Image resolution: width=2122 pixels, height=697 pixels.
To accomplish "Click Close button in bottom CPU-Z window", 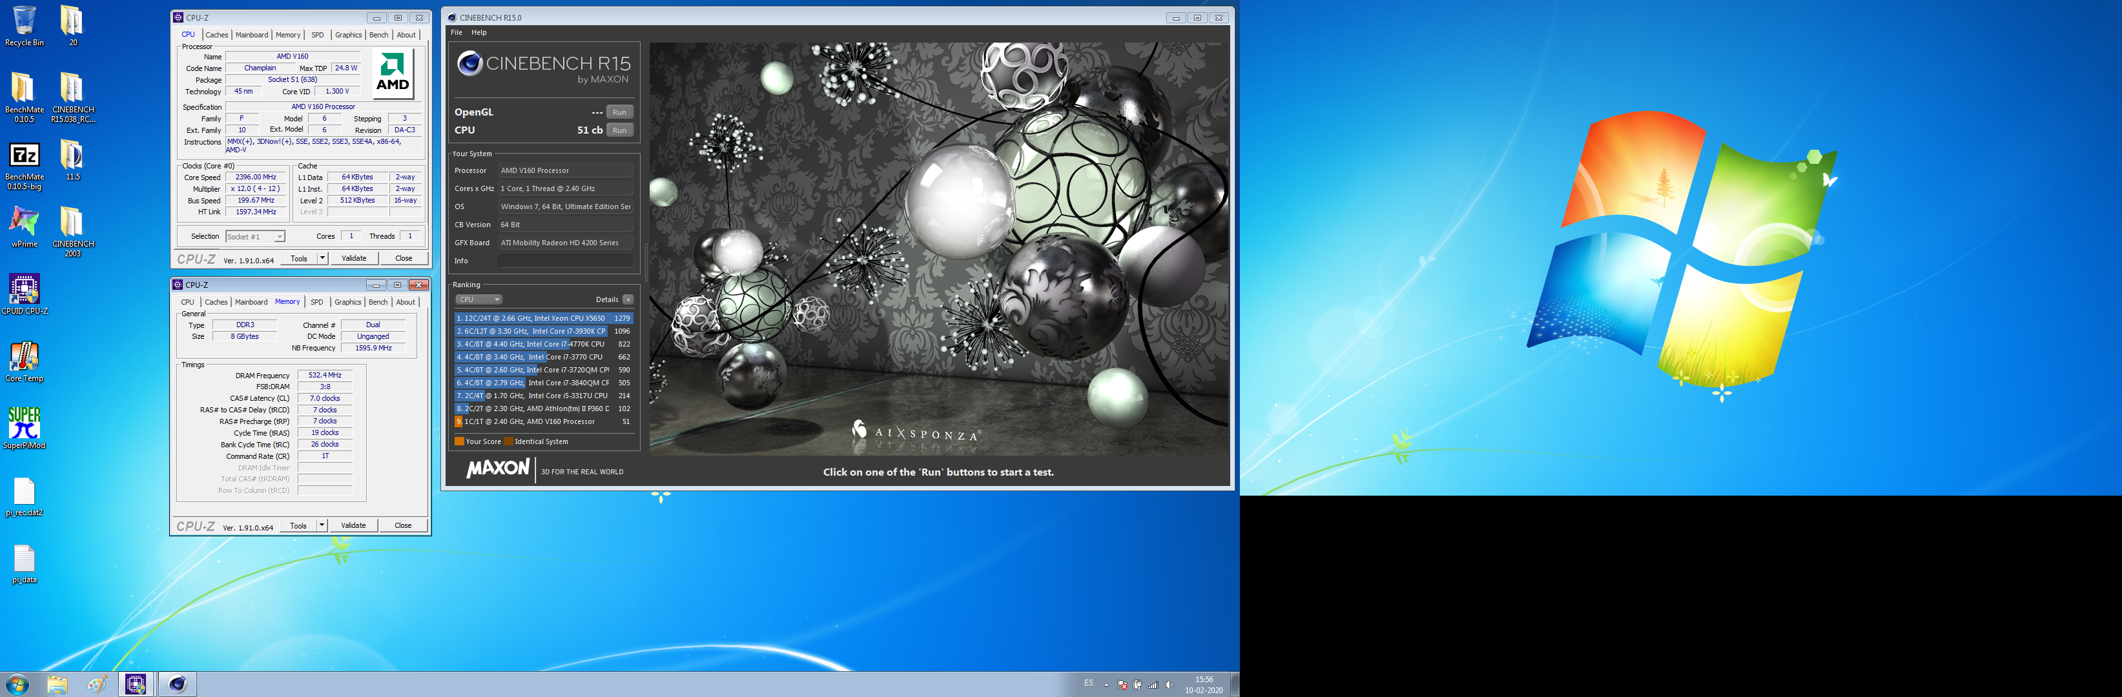I will point(403,525).
